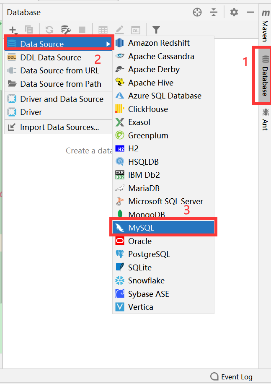Select Greenplum data source
Viewport: 271px width, 384px height.
[163, 135]
